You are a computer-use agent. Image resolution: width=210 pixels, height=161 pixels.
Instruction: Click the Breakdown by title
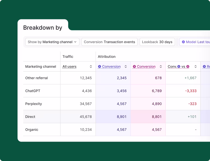pyautogui.click(x=43, y=28)
